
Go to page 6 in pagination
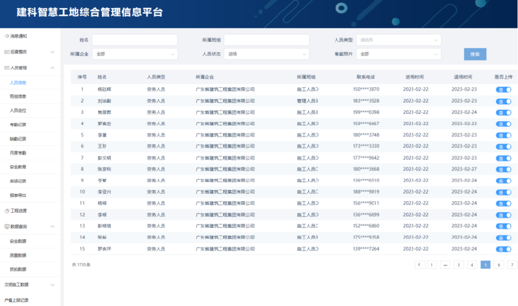499,265
